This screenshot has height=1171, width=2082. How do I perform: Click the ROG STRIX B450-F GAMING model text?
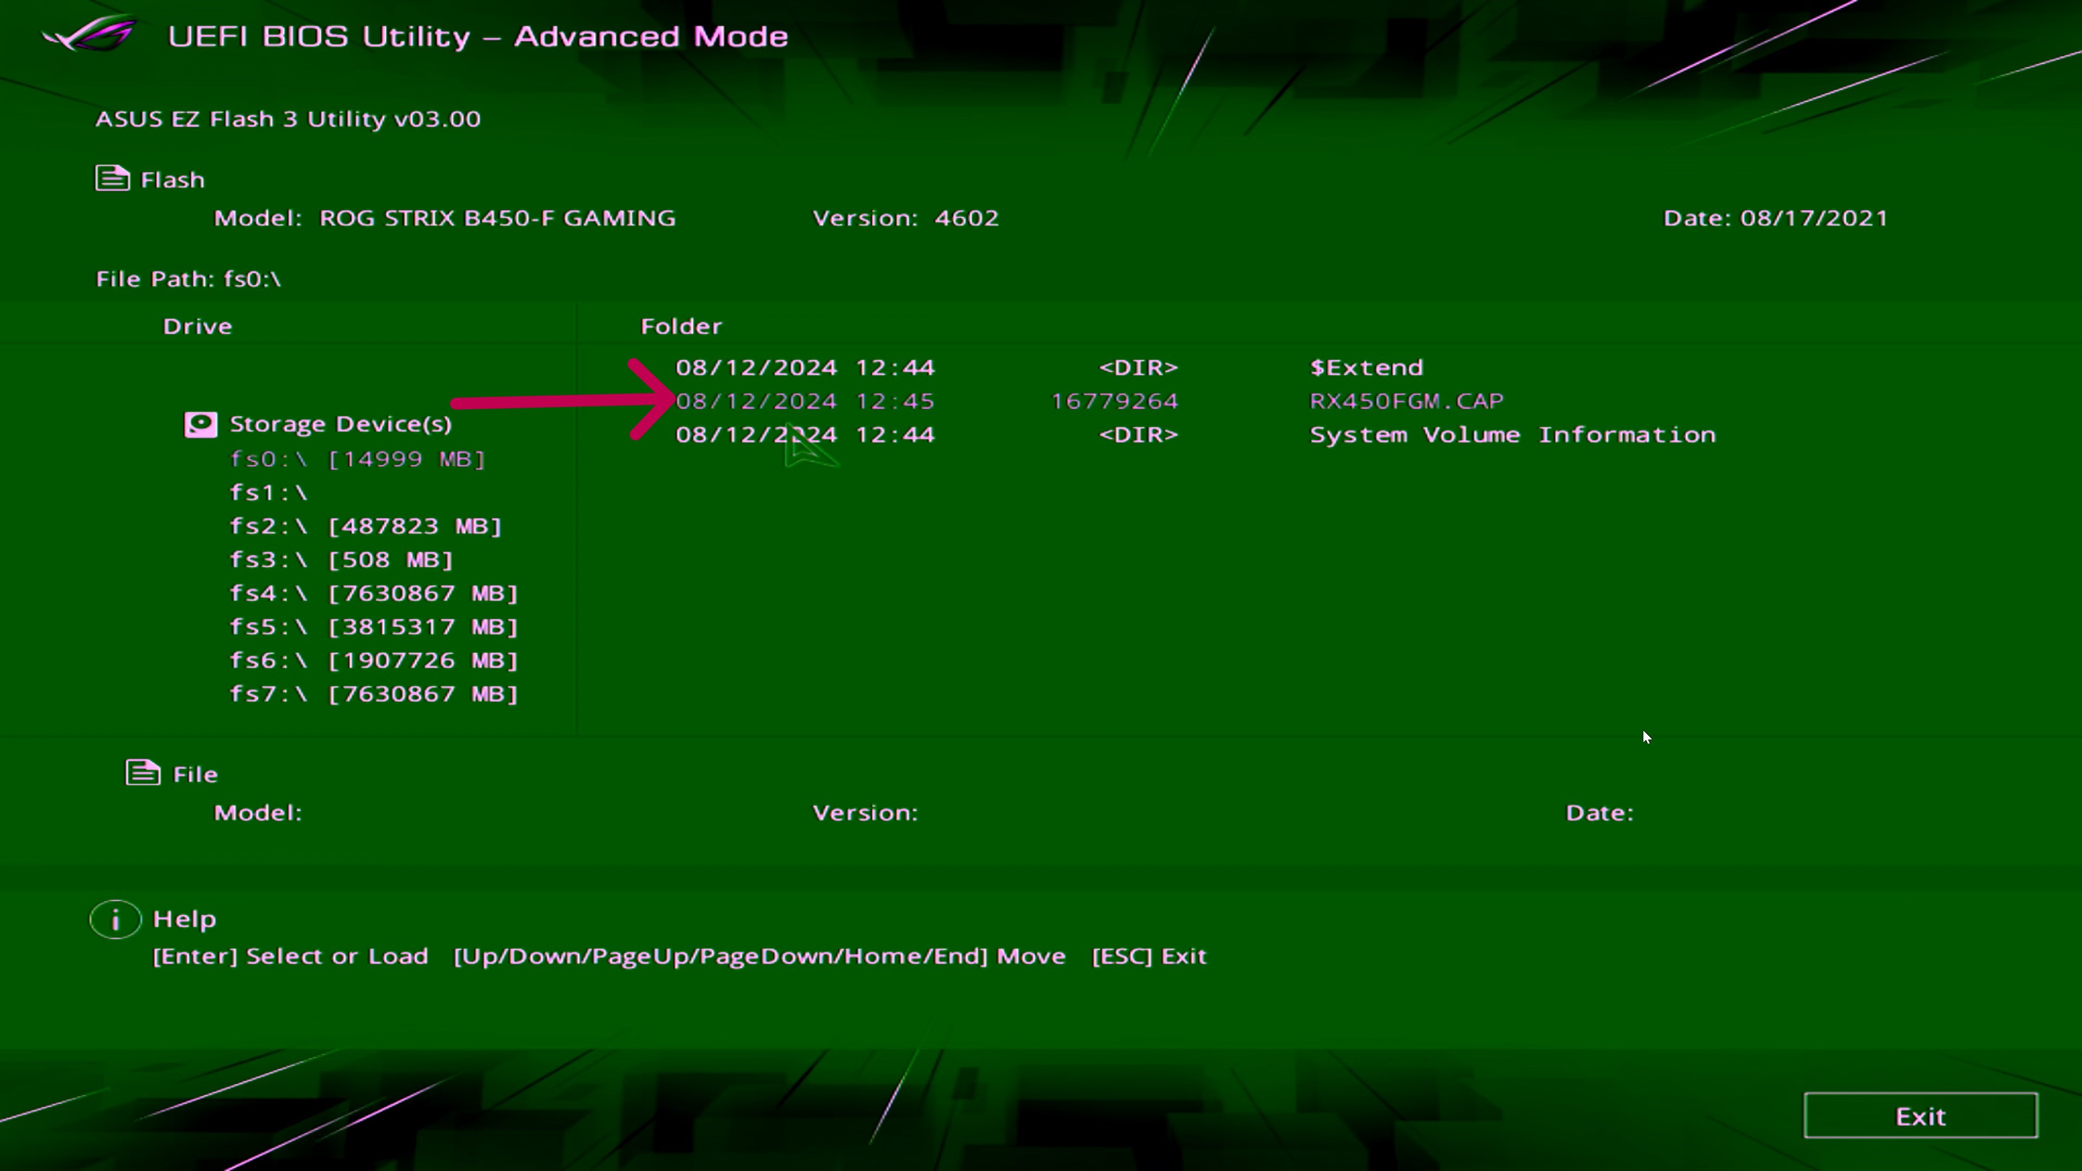(x=497, y=218)
